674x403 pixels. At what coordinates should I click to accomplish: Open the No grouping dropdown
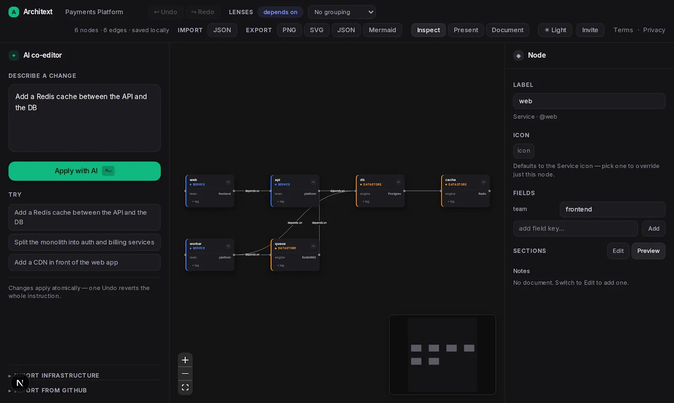coord(342,12)
